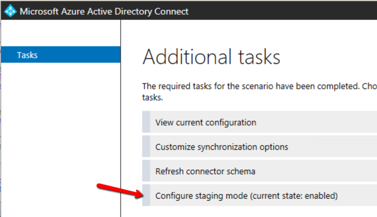Click accent bar beside Customize synchronization options
The width and height of the screenshot is (377, 217).
[x=146, y=147]
